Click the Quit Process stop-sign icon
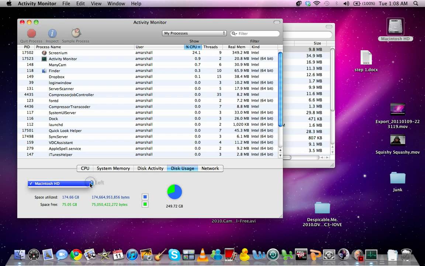Screen dimensions: 425x266 click(31, 33)
